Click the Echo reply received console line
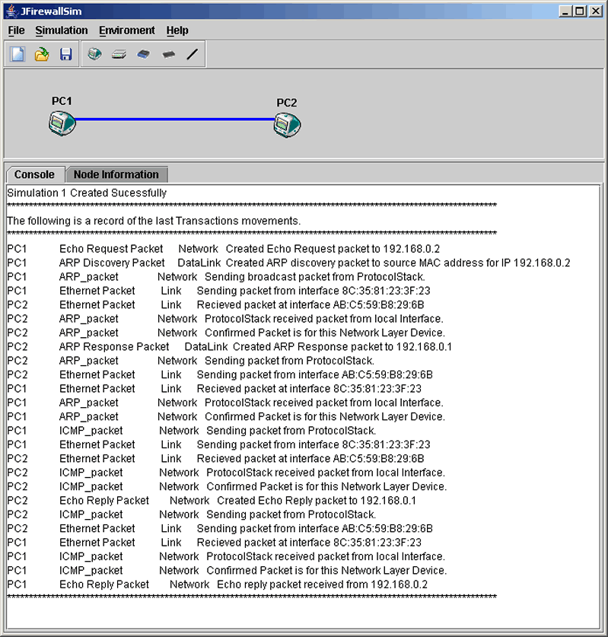Screen dimensions: 608x637 pyautogui.click(x=217, y=584)
